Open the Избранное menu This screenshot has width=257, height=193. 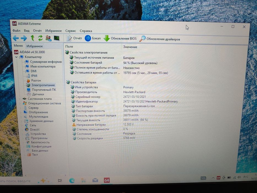pyautogui.click(x=54, y=31)
